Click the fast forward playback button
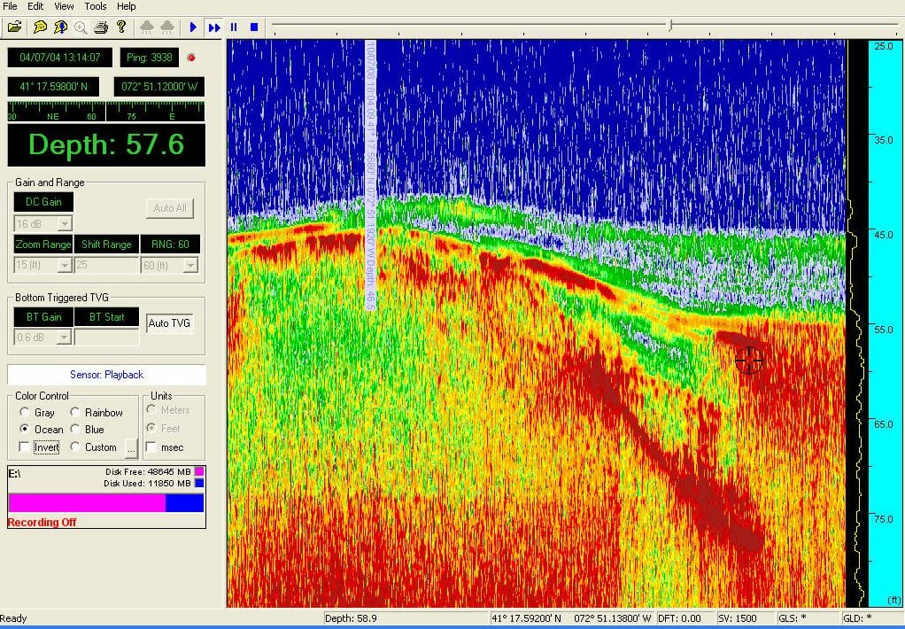 pos(214,27)
